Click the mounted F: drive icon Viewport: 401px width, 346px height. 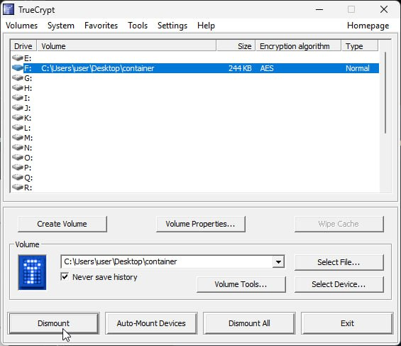pyautogui.click(x=18, y=68)
